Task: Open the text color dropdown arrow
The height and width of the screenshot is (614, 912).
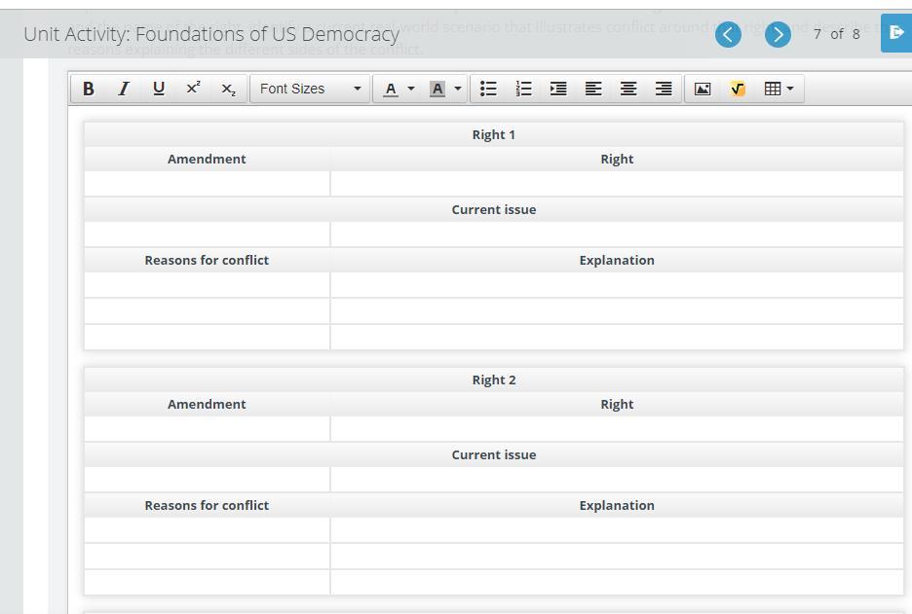Action: pyautogui.click(x=411, y=89)
